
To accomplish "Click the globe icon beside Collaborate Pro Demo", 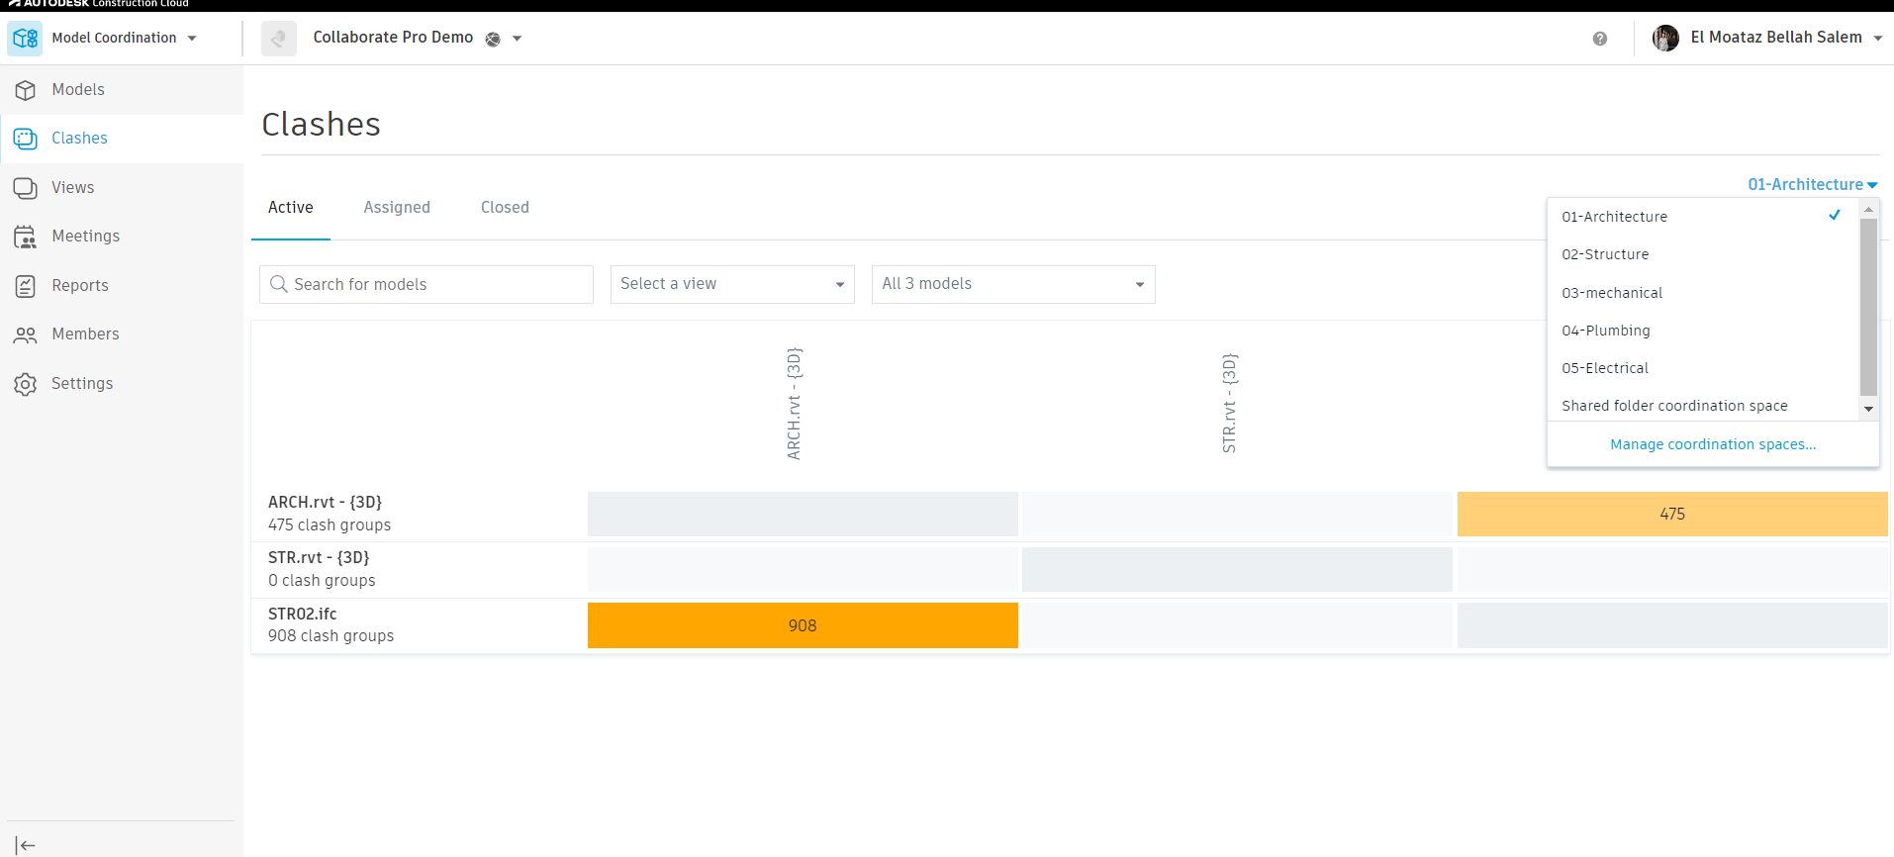I will tap(493, 39).
